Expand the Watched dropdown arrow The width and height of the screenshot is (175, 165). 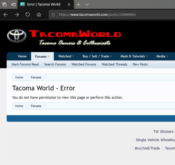(73, 56)
